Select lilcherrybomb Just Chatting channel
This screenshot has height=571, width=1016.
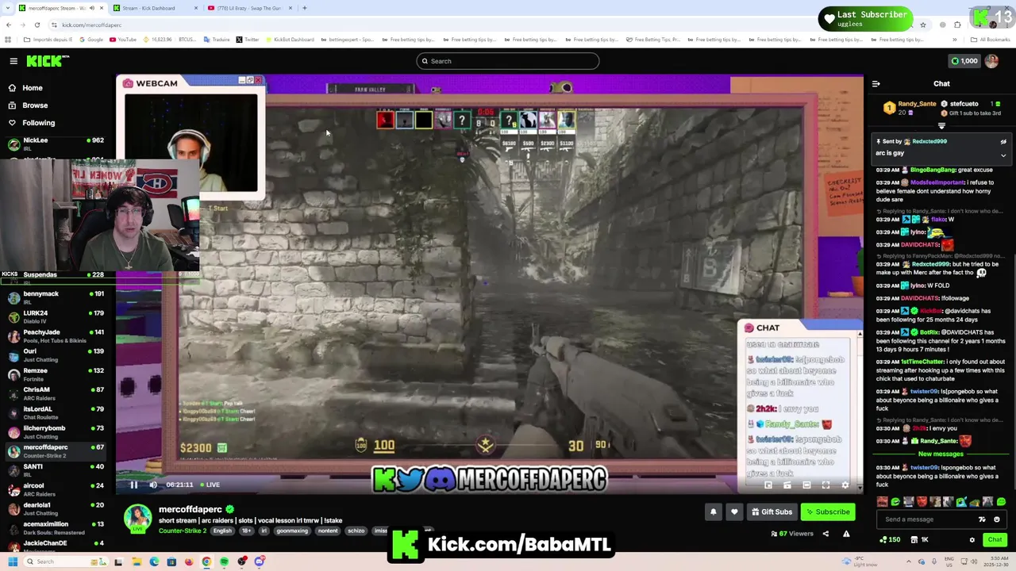click(x=56, y=431)
